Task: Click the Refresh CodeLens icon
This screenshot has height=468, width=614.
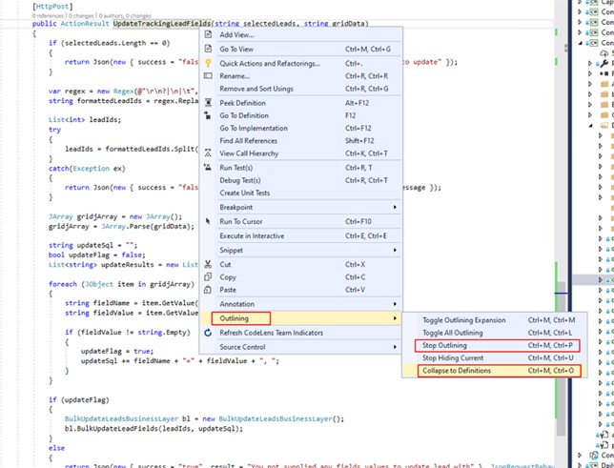Action: coord(209,333)
